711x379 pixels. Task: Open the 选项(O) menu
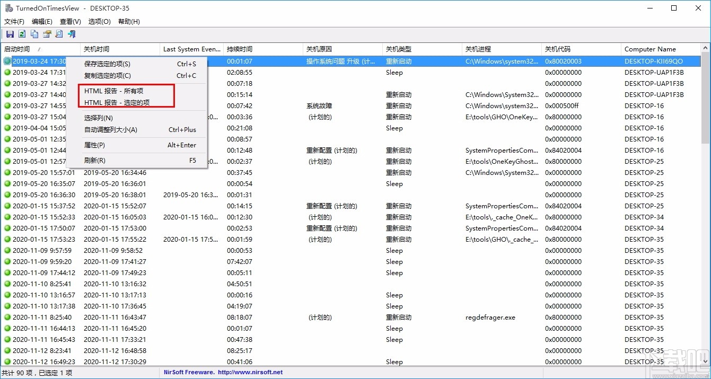click(x=99, y=21)
